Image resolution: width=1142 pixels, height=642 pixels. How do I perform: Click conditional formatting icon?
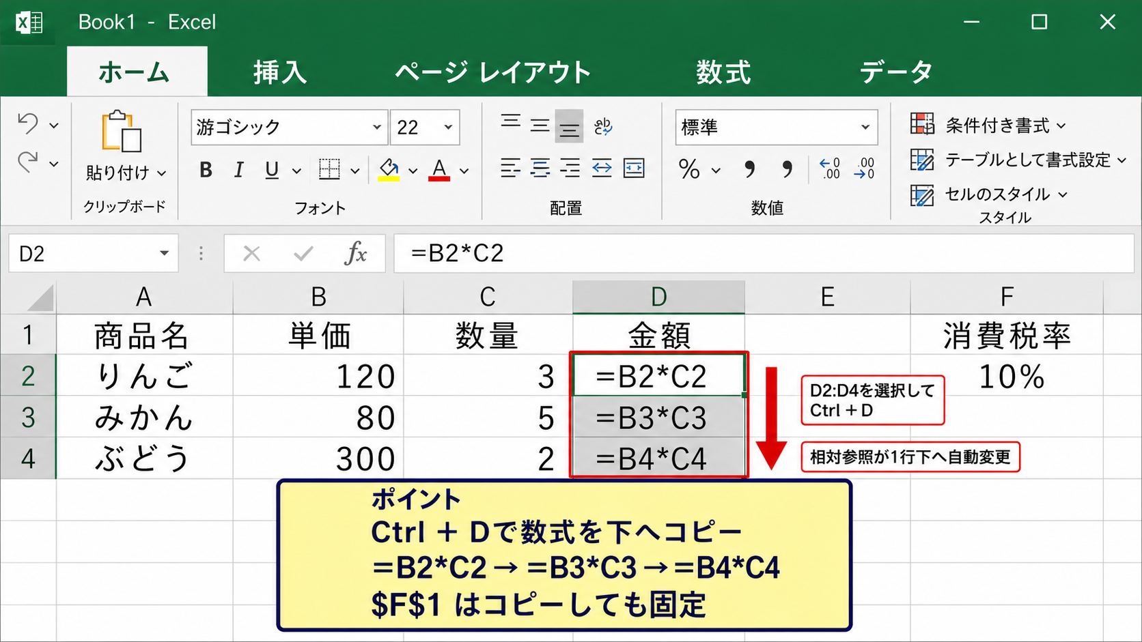922,124
